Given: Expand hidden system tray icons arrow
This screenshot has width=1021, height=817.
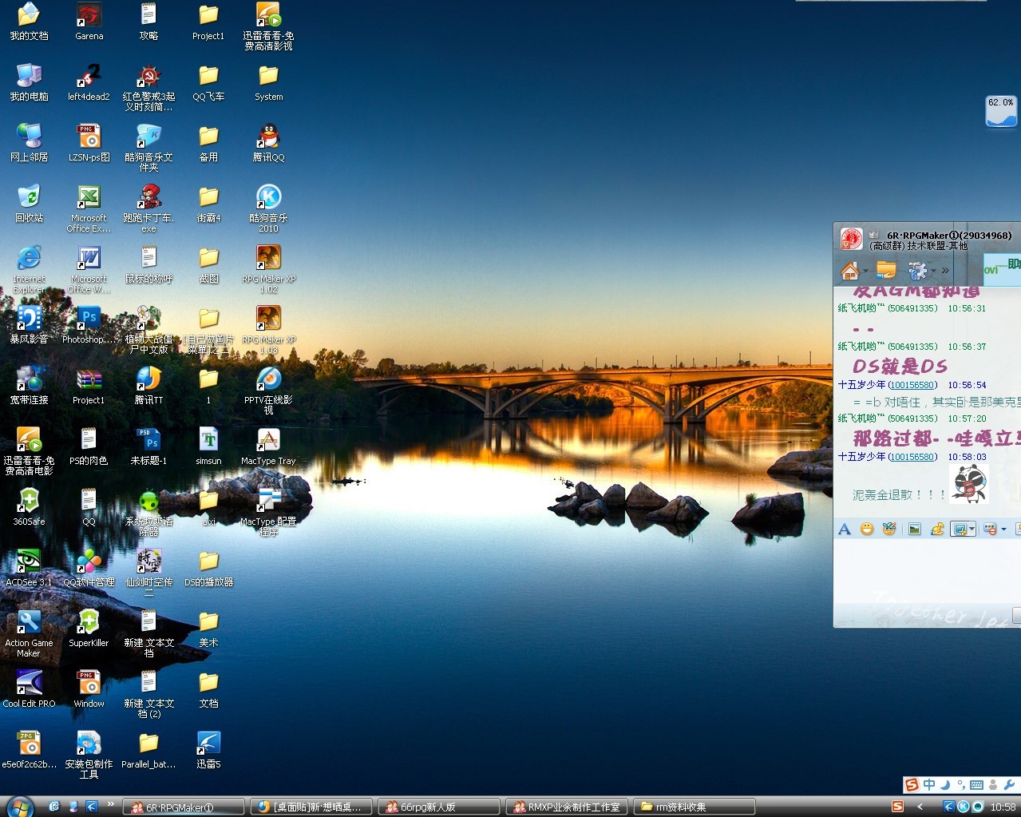Looking at the screenshot, I should [x=920, y=807].
